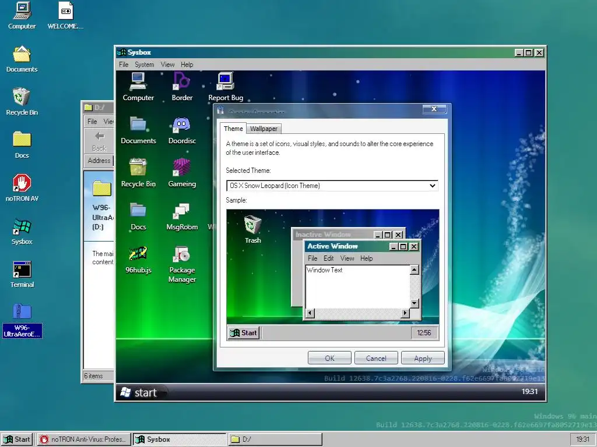Open the Help menu in the Sysbox menu bar
597x447 pixels.
[187, 65]
